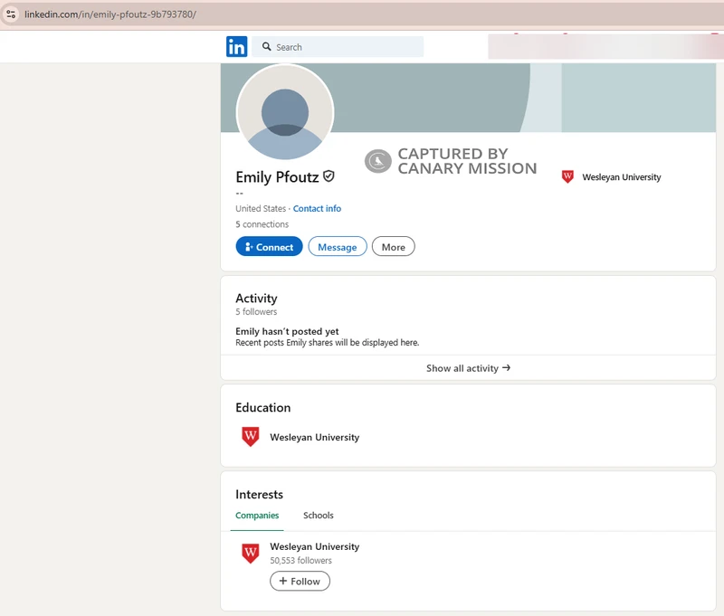The height and width of the screenshot is (616, 724).
Task: Click the Activity section heading
Action: click(x=256, y=299)
